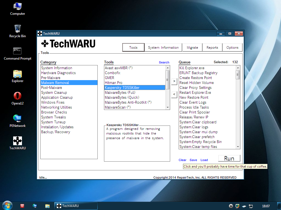Click the play-arrow tray icon
This screenshot has width=281, height=210.
231,206
